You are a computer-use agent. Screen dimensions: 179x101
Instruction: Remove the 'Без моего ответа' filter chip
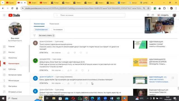(x=53, y=36)
